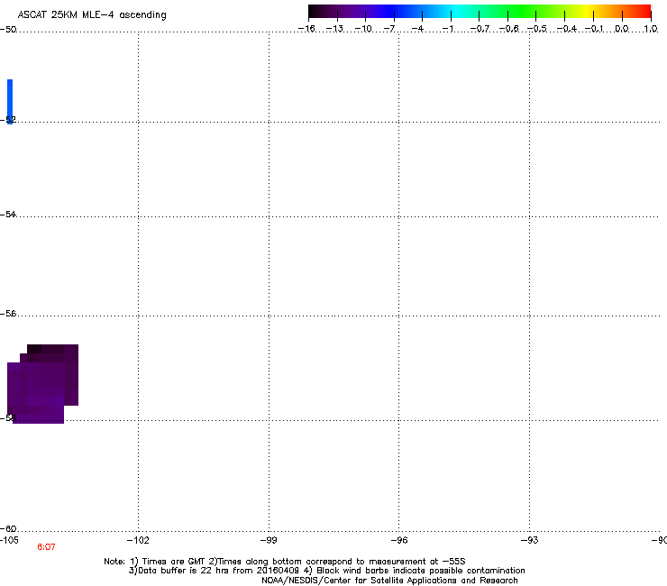667x586 pixels.
Task: Click the -60 latitude axis label
Action: 8,528
